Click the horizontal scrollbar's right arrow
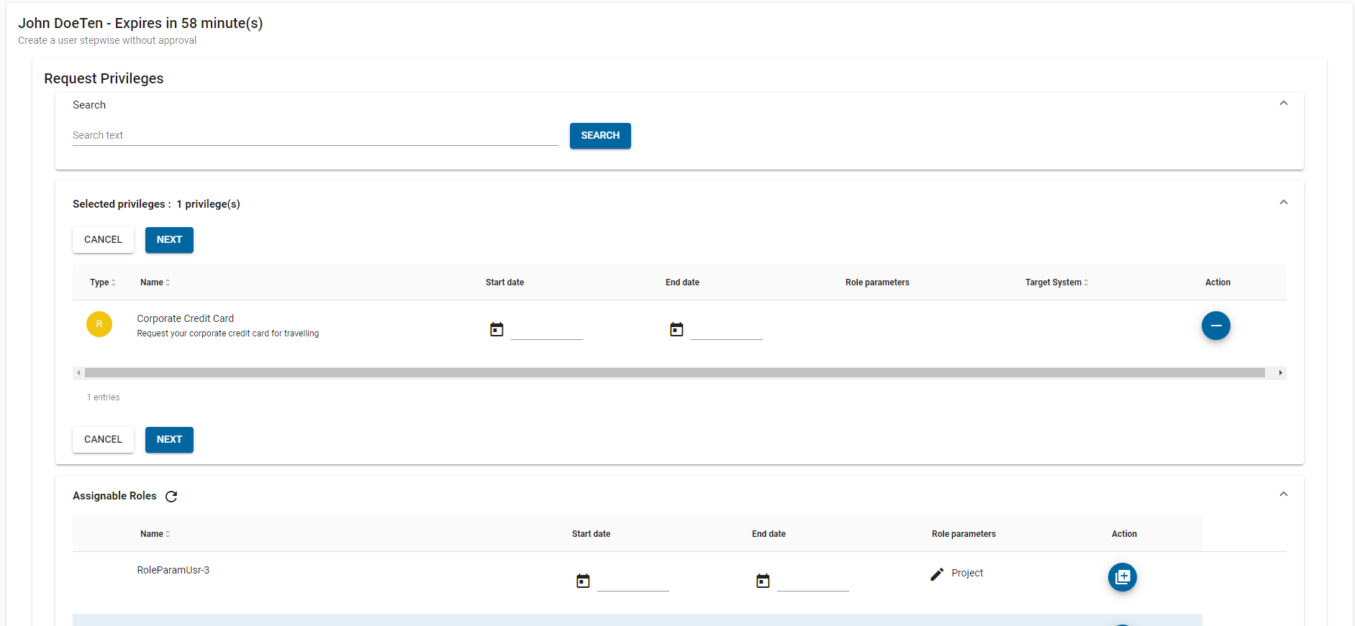Image resolution: width=1355 pixels, height=626 pixels. coord(1280,373)
